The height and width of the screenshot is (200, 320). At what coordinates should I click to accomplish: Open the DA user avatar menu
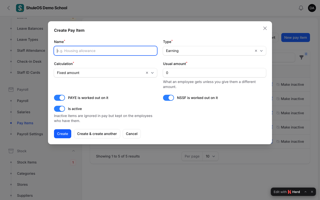pos(312,8)
